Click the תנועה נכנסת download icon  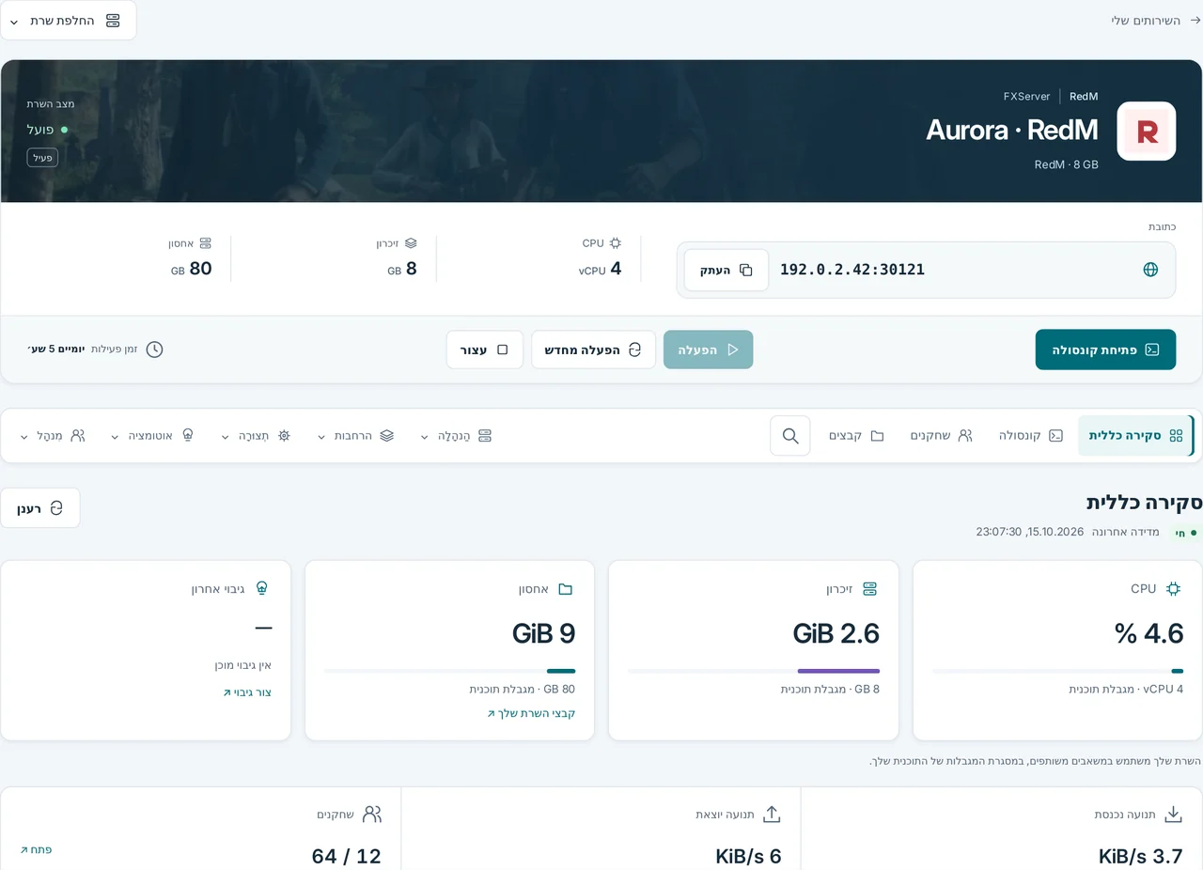(1173, 815)
